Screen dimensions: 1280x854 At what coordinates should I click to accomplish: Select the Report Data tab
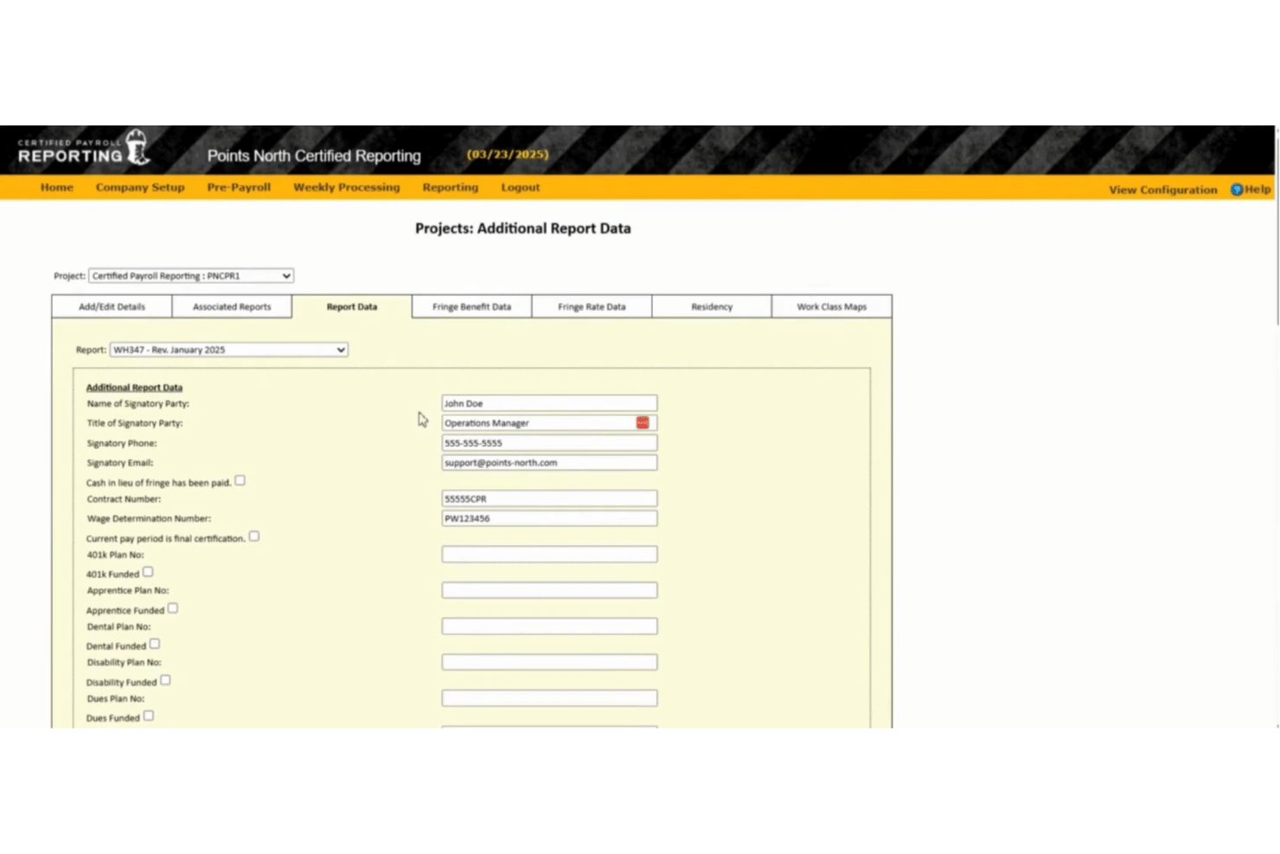[x=352, y=306]
